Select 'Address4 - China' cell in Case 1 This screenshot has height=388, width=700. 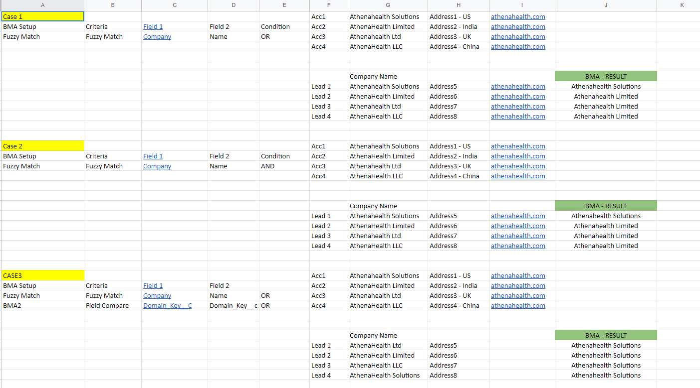pos(459,46)
